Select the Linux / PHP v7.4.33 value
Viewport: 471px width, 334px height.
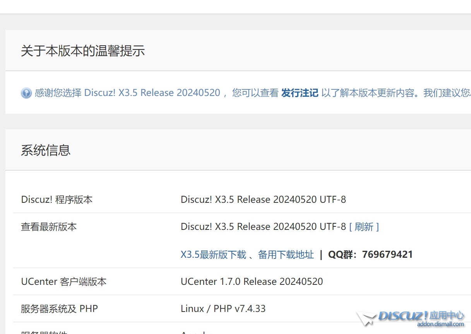[x=223, y=309]
